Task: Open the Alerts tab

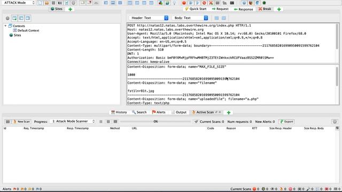Action: [159, 112]
